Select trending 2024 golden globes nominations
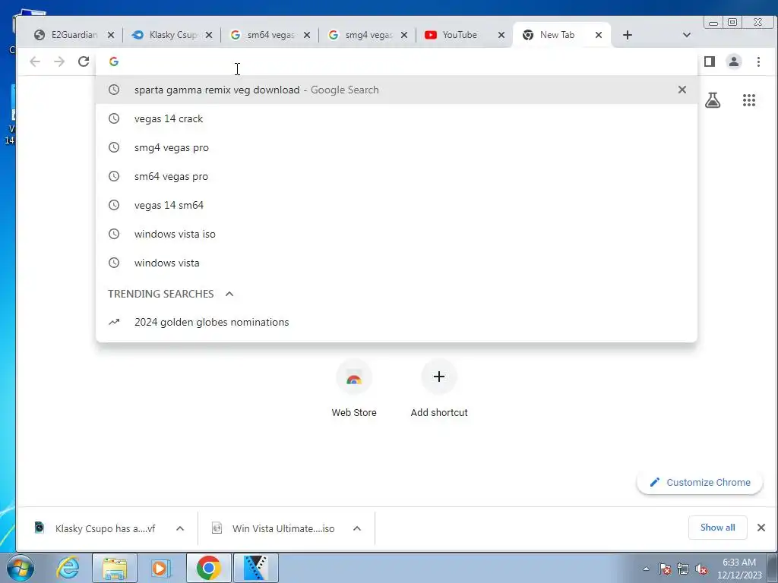This screenshot has height=583, width=778. click(x=396, y=322)
